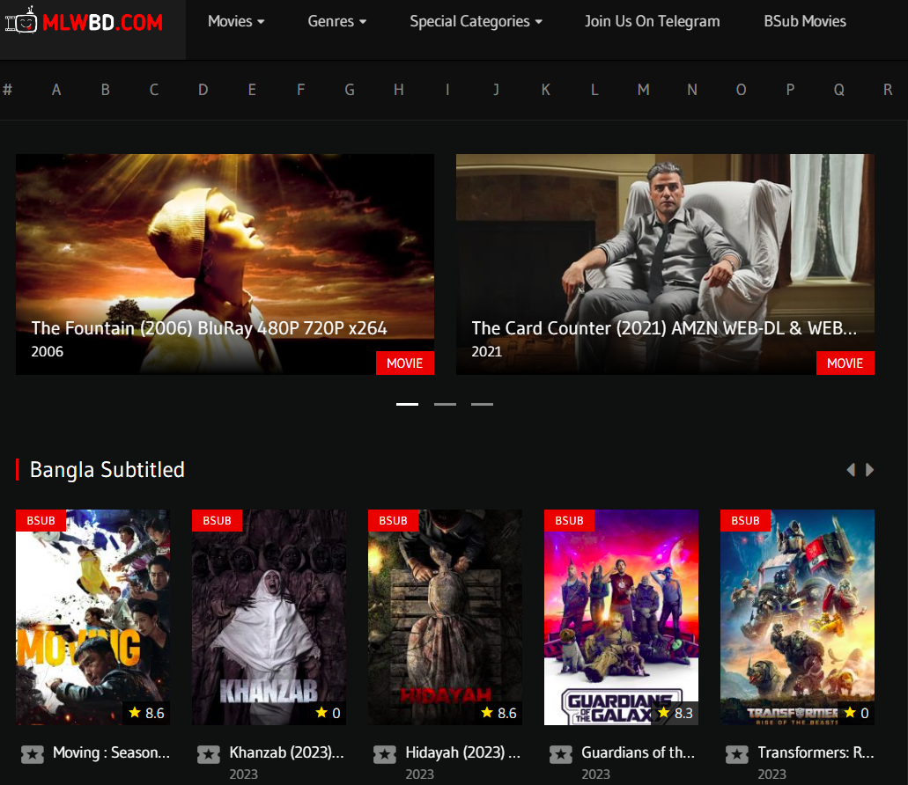Open Khanzab (2023)... title link

pyautogui.click(x=286, y=752)
